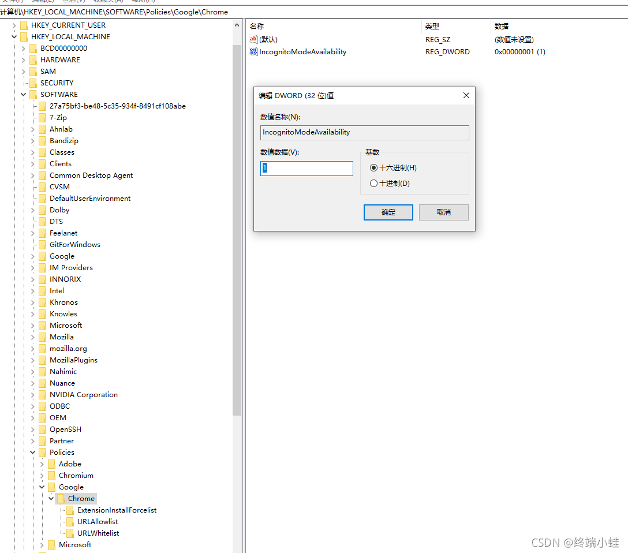Click the tree pane scrollbar thumb
This screenshot has height=553, width=628.
[237, 230]
